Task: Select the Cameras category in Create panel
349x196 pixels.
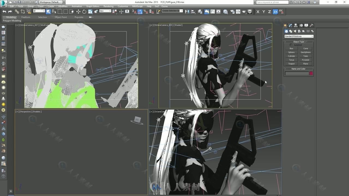Action: click(x=299, y=31)
